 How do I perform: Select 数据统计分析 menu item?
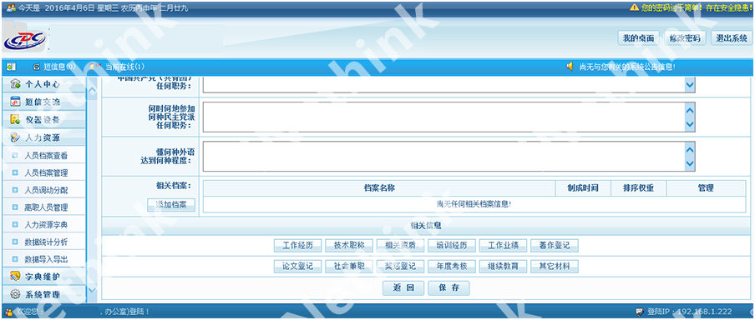point(46,242)
